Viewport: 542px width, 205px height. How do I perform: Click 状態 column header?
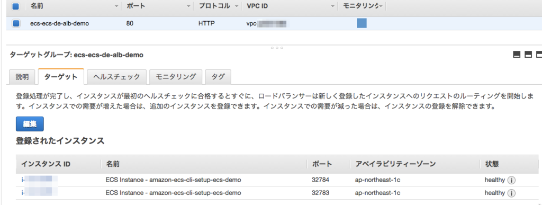pyautogui.click(x=492, y=164)
